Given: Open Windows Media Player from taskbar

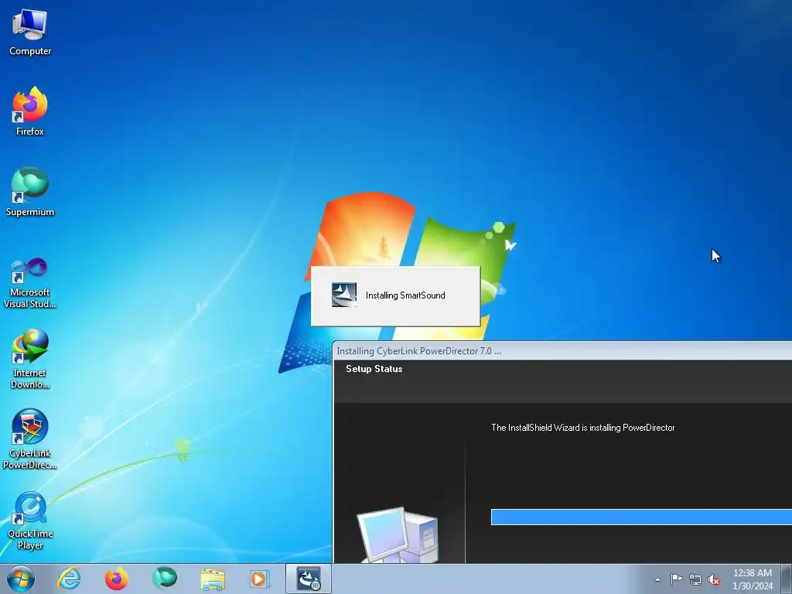Looking at the screenshot, I should (x=260, y=579).
